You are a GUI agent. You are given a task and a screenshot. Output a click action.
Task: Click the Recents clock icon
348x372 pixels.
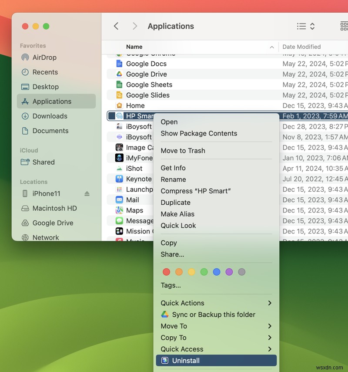(25, 72)
